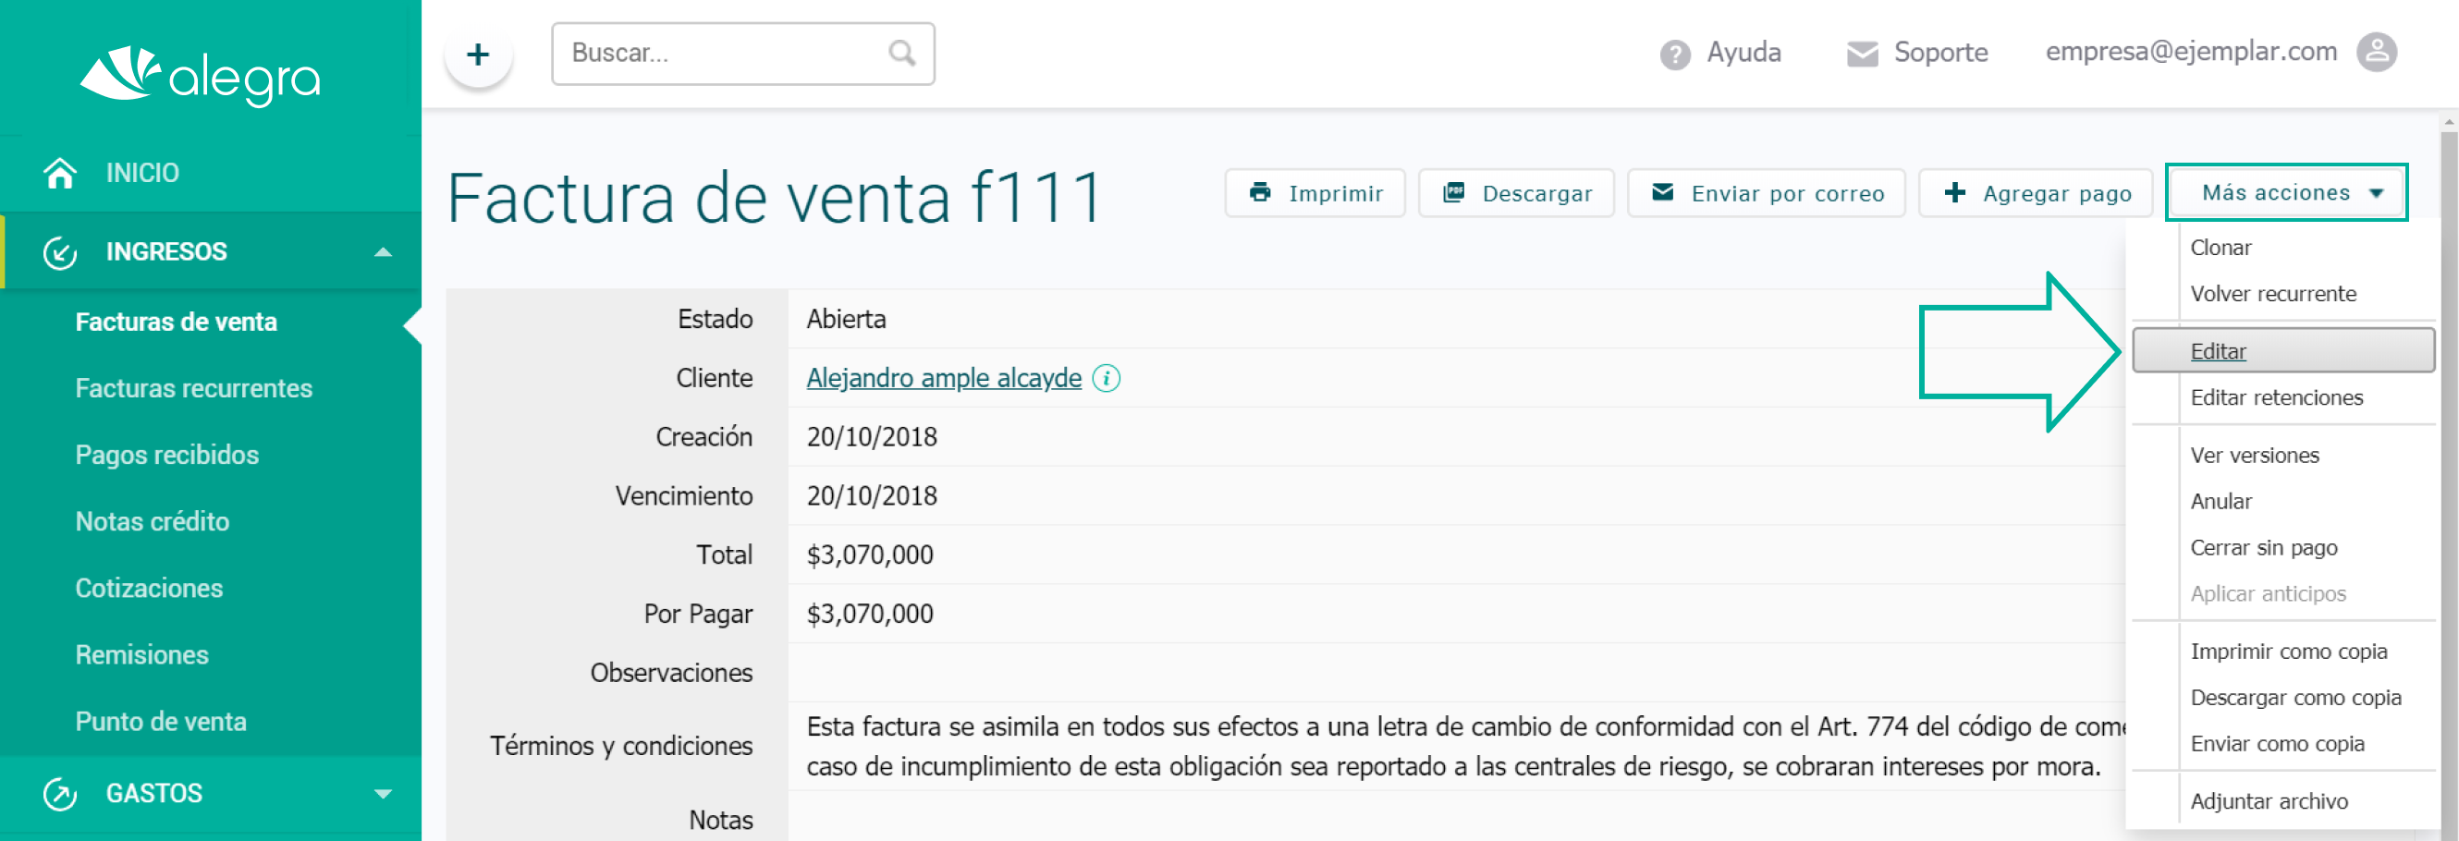Click the plus quick-create button
This screenshot has width=2459, height=841.
[478, 55]
